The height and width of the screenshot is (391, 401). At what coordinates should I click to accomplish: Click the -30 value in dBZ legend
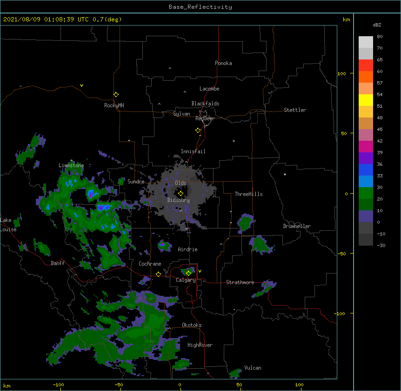[x=381, y=245]
